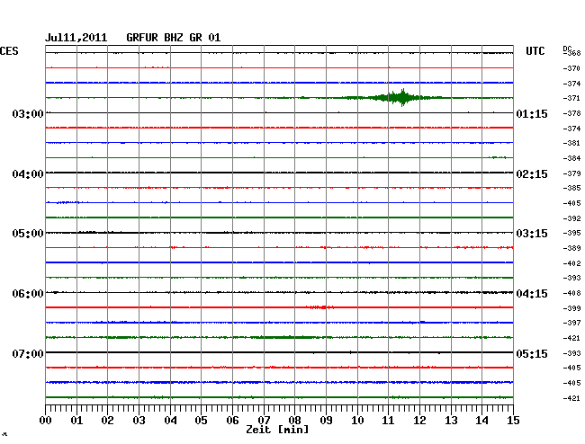This screenshot has width=585, height=444.
Task: Select minute tick 03 on the axis
Action: 139,420
